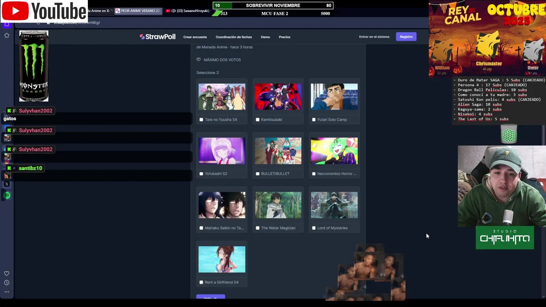Open the X (Twitter) sidebar icon
Viewport: 546px width, 307px height.
point(7,184)
